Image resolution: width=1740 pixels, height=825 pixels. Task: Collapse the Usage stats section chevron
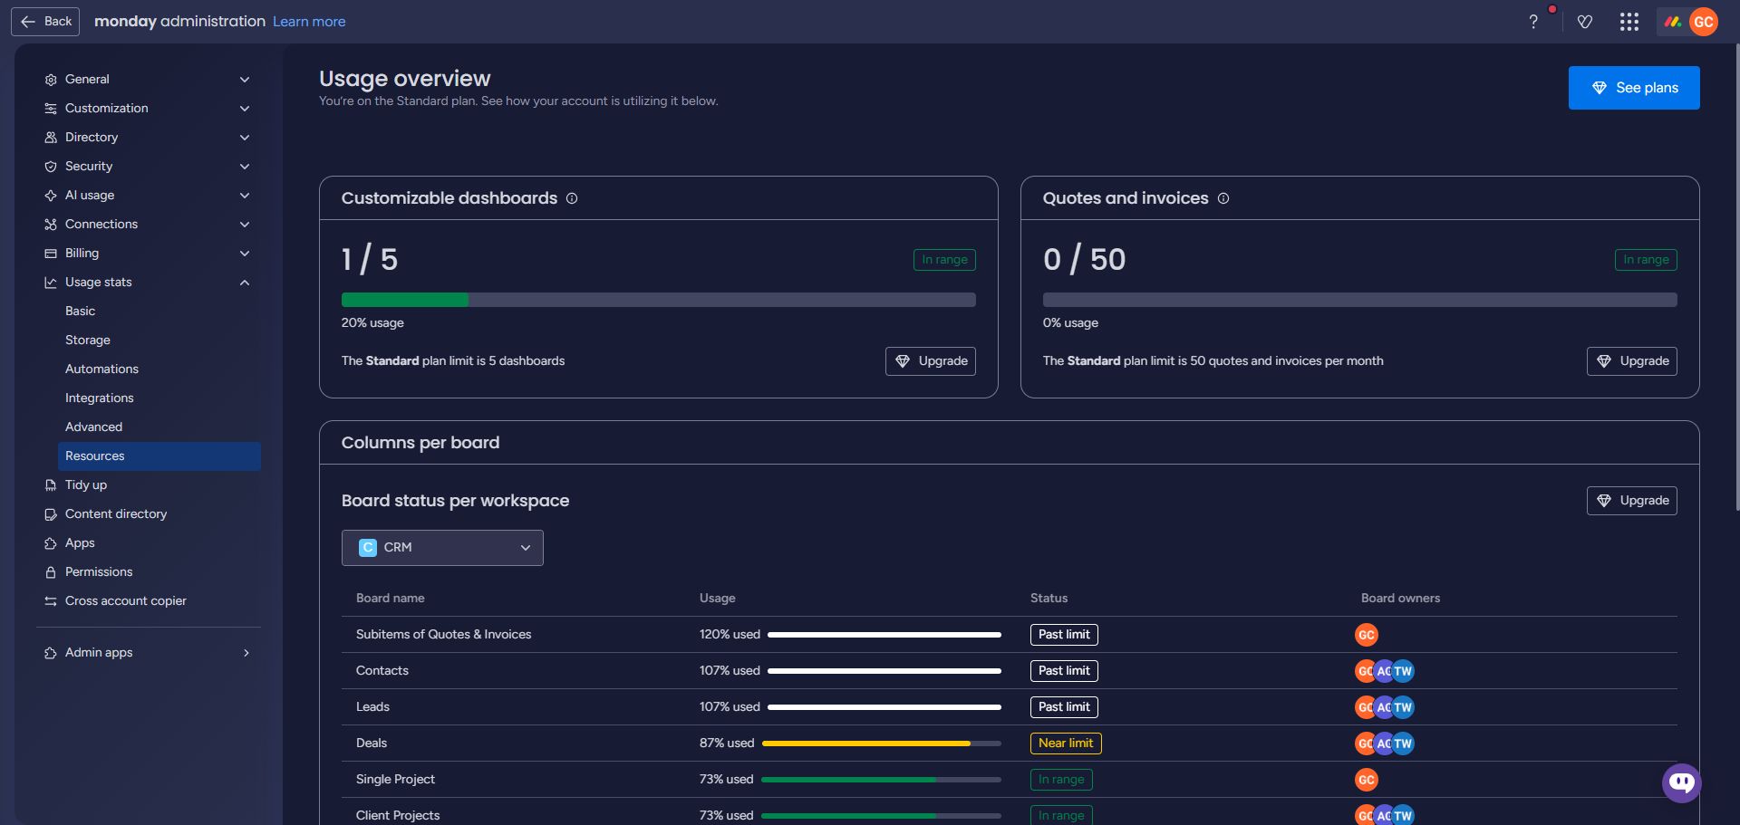[x=245, y=283]
